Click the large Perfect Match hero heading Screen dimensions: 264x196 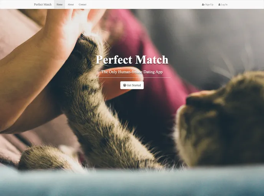pos(132,60)
